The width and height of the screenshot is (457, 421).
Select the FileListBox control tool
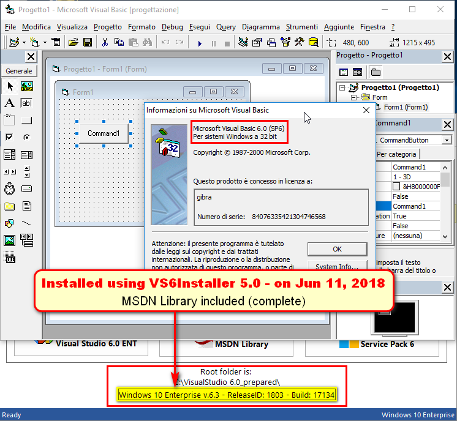pos(26,206)
